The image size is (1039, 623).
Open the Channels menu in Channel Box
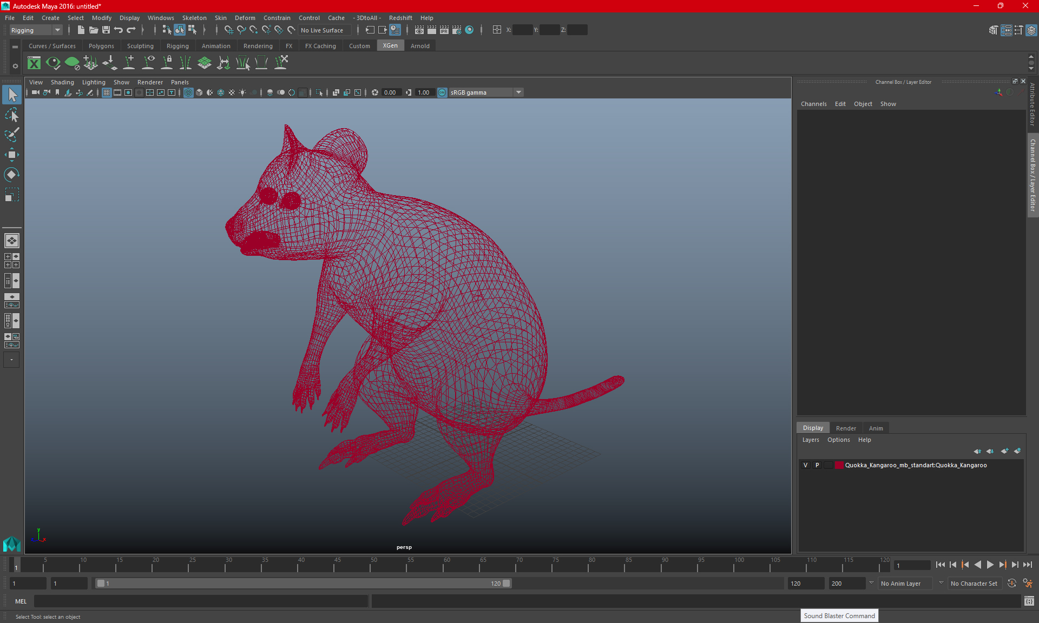[813, 104]
